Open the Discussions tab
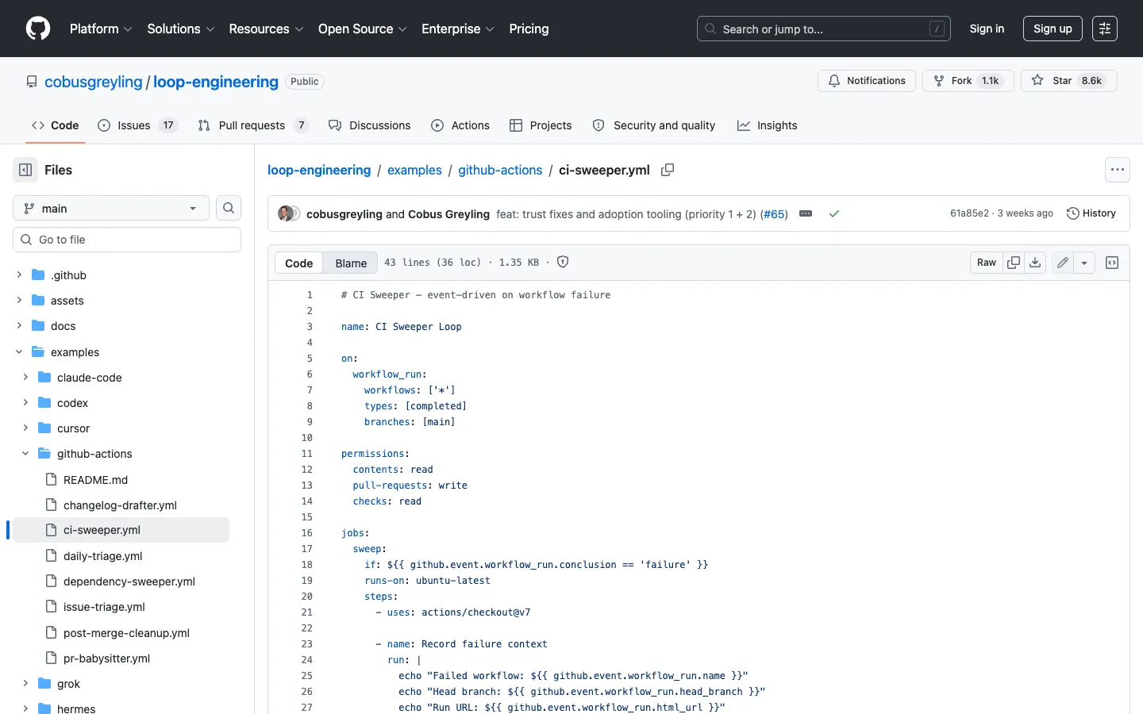This screenshot has height=714, width=1143. coord(370,125)
